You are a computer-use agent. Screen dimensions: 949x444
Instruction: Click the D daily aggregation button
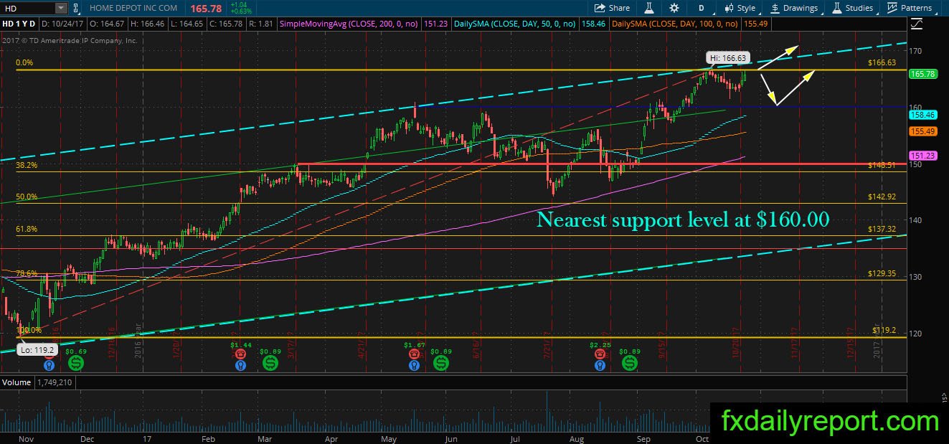point(701,8)
